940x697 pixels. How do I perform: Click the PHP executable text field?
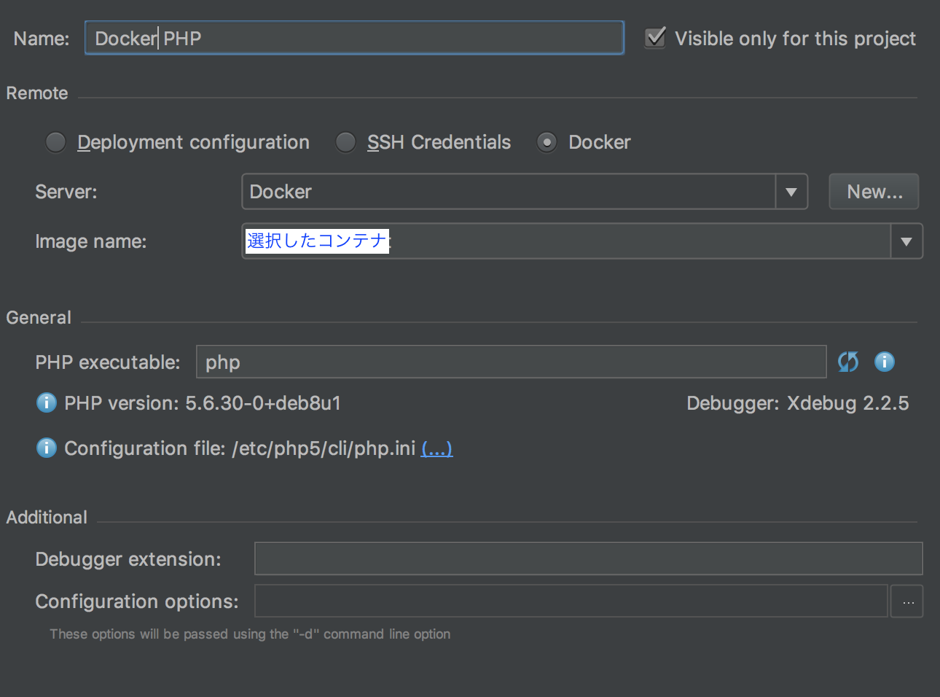510,362
